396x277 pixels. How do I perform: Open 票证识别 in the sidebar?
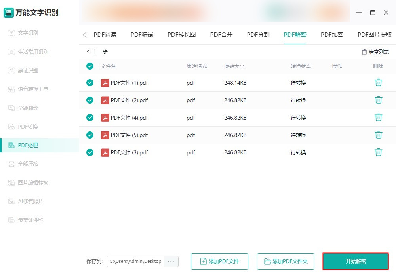click(23, 70)
